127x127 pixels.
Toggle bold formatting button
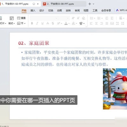[32, 23]
